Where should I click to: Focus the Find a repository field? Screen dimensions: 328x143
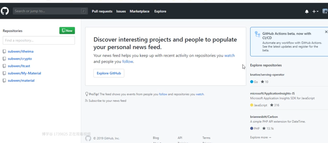(39, 40)
